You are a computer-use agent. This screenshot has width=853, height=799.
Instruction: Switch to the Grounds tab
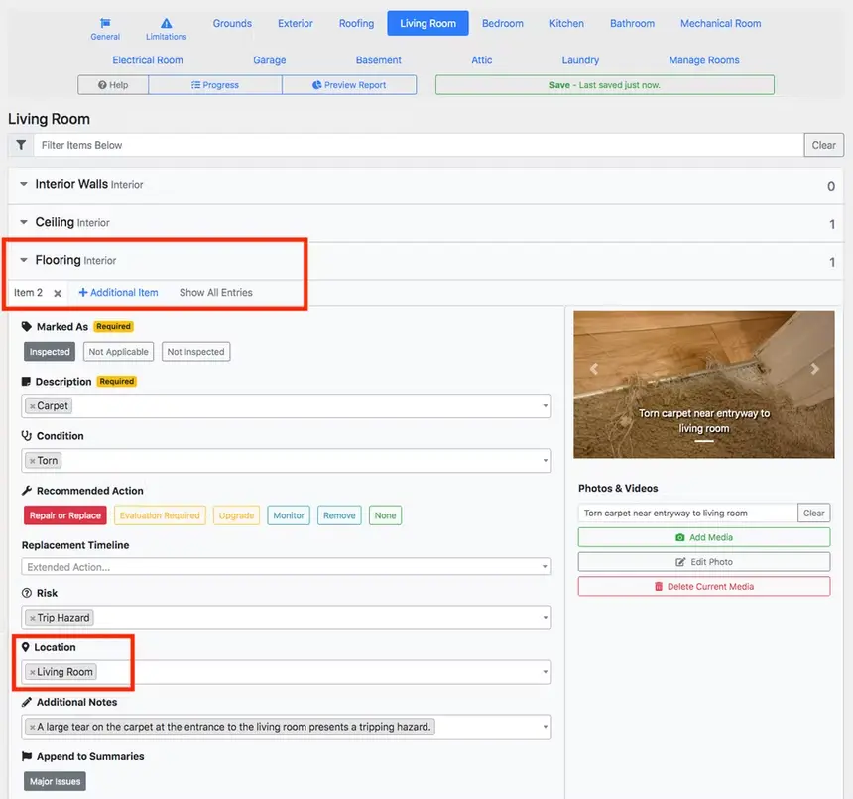click(x=232, y=24)
